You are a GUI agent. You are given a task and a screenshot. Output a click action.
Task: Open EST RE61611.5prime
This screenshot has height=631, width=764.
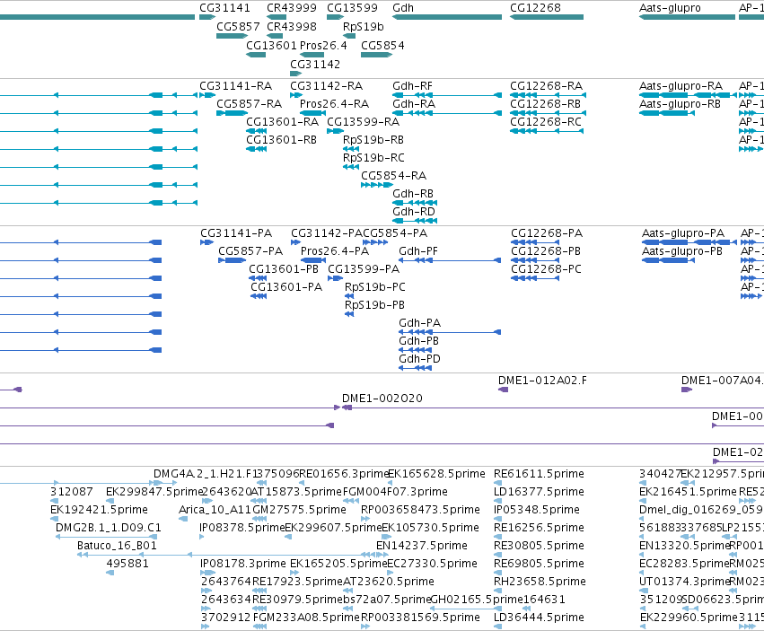497,483
